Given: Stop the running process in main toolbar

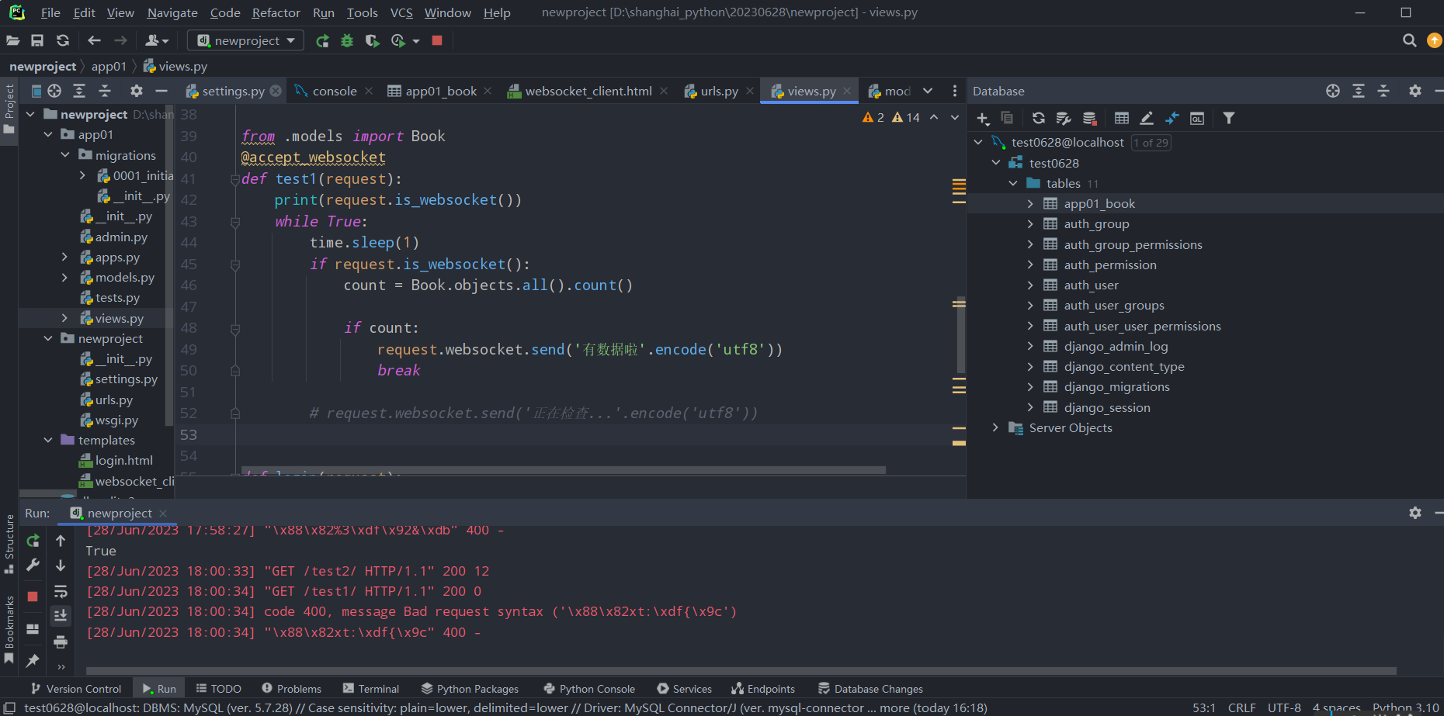Looking at the screenshot, I should click(437, 40).
